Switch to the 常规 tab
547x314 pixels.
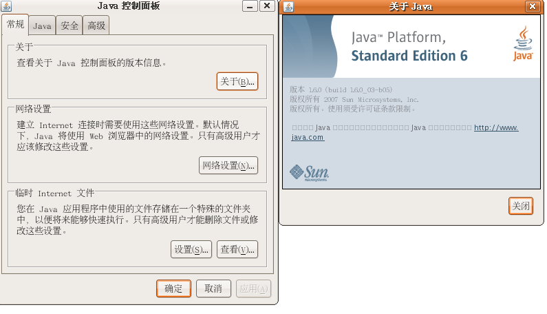(15, 25)
